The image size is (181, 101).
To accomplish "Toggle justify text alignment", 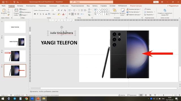I will pos(78,14).
